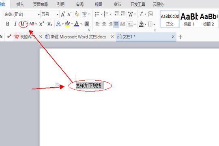Select 标题 1 style

[x=189, y=19]
